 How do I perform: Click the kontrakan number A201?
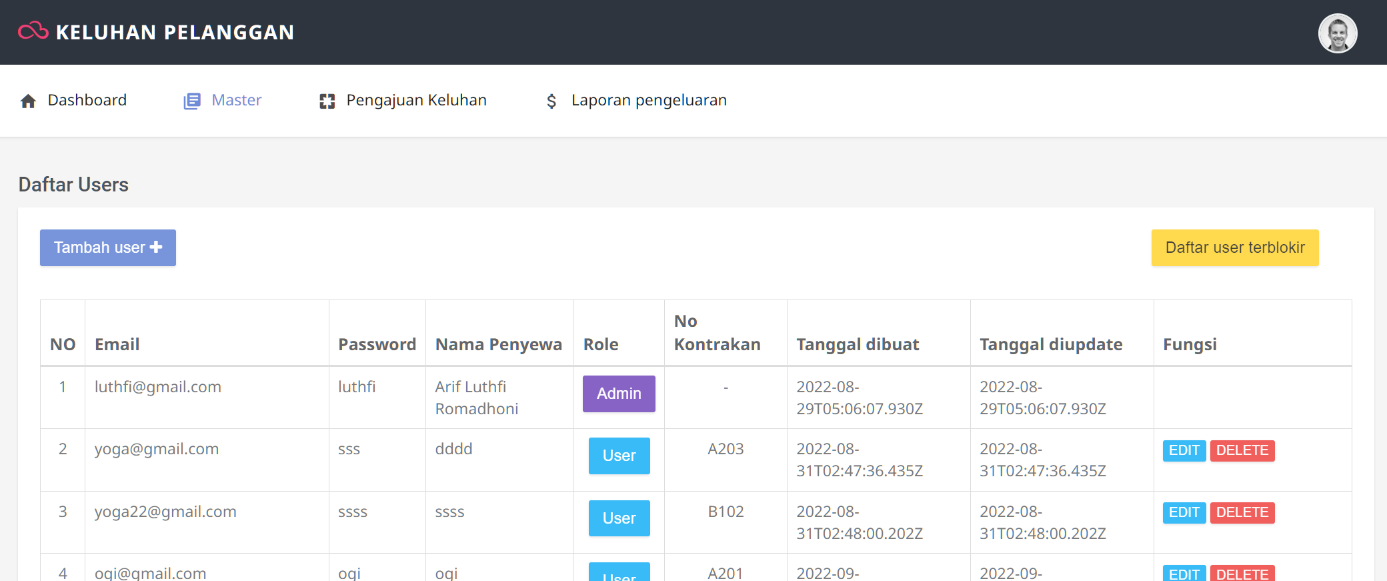coord(726,573)
